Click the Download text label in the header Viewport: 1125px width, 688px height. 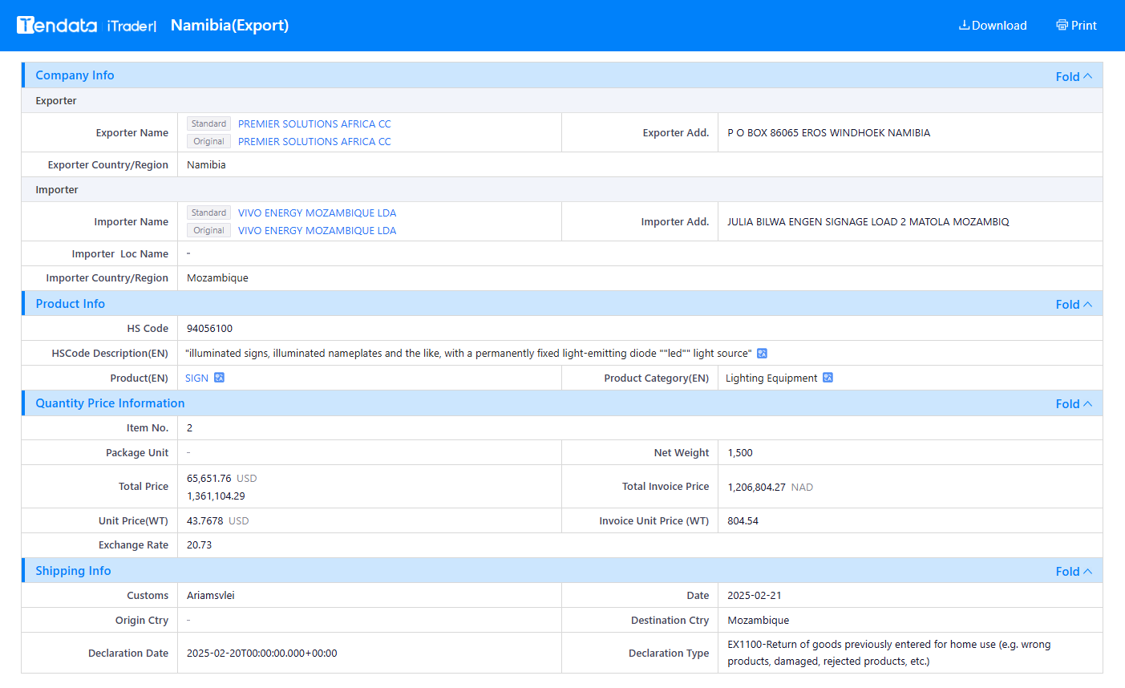(x=999, y=25)
